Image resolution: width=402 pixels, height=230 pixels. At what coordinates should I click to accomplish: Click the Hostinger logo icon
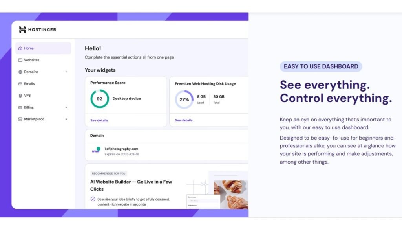(x=22, y=29)
